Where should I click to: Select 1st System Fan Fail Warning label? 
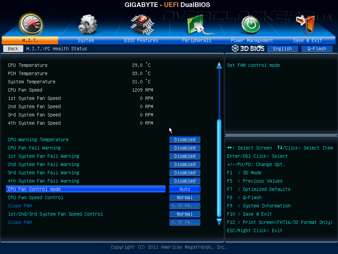[44, 156]
